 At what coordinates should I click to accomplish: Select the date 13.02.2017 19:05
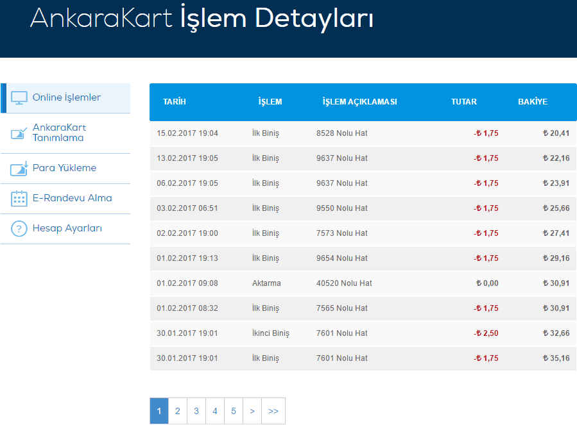pos(187,158)
